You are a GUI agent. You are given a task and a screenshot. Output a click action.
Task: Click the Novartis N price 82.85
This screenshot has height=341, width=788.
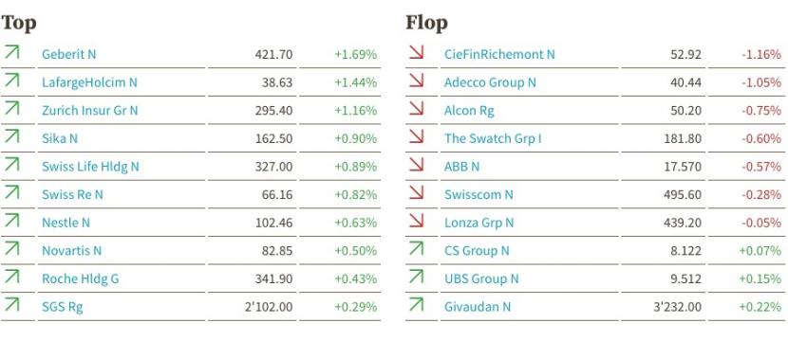(x=277, y=250)
